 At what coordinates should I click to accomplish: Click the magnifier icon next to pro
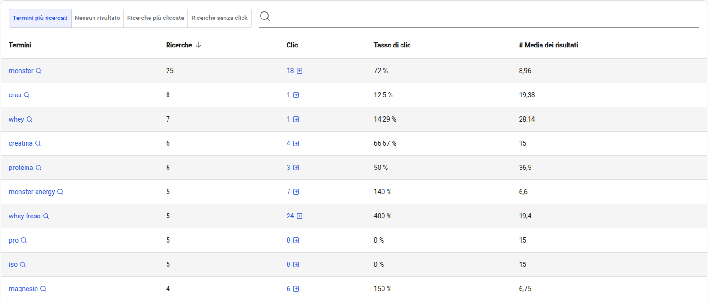click(x=24, y=240)
